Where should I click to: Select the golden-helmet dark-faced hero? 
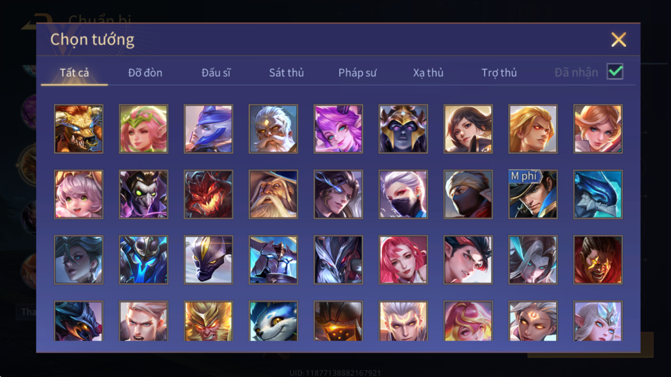click(x=403, y=129)
